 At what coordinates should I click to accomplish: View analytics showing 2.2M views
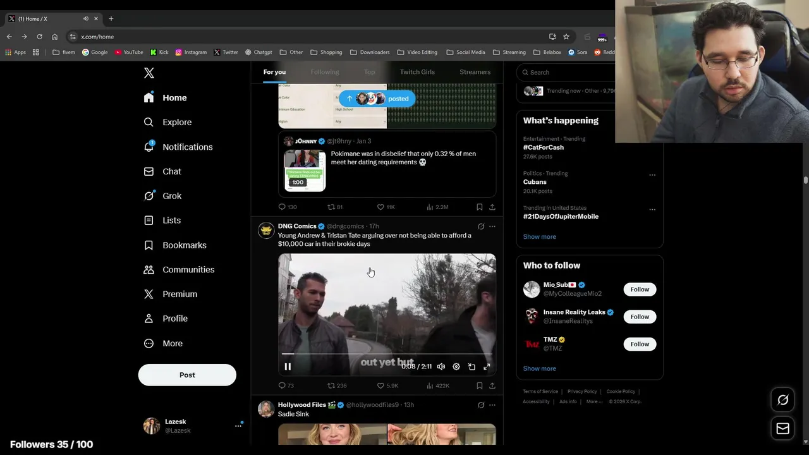437,207
